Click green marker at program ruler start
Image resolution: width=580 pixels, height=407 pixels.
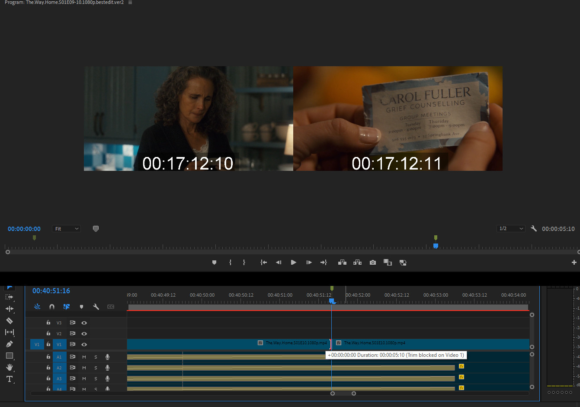click(34, 237)
